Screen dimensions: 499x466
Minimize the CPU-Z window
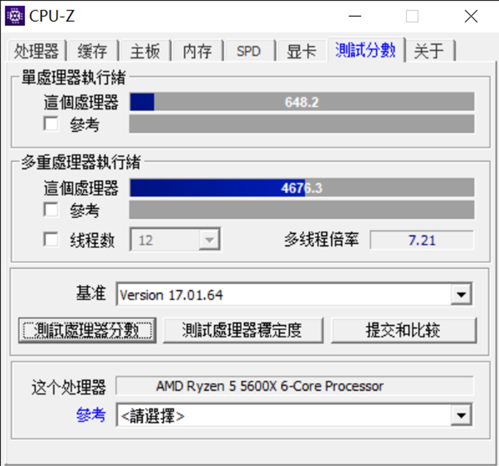(354, 16)
